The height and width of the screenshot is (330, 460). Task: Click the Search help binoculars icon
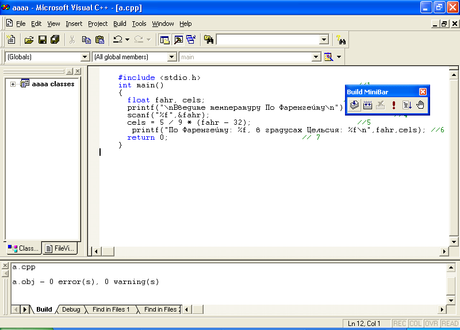(x=341, y=40)
